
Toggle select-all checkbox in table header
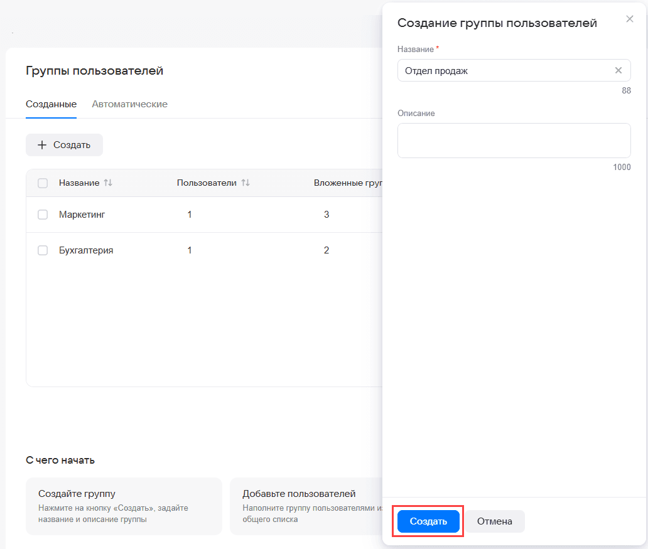pos(43,183)
